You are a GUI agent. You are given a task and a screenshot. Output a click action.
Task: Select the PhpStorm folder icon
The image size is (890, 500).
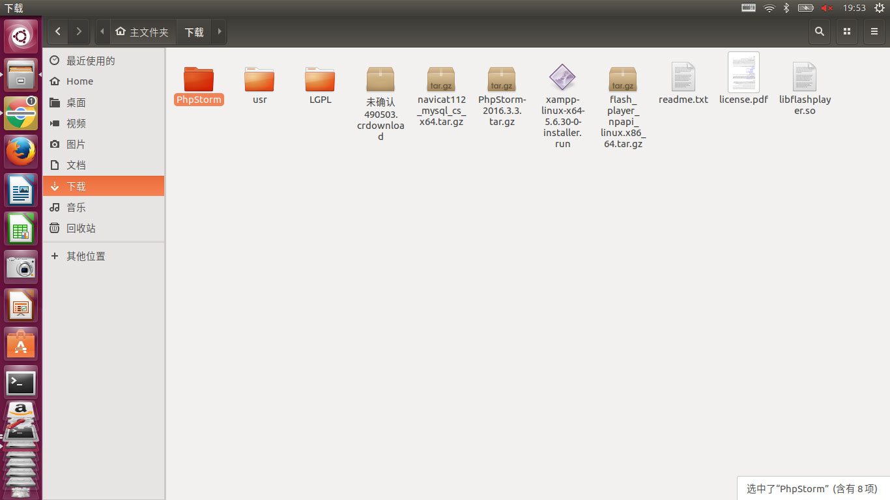(199, 79)
